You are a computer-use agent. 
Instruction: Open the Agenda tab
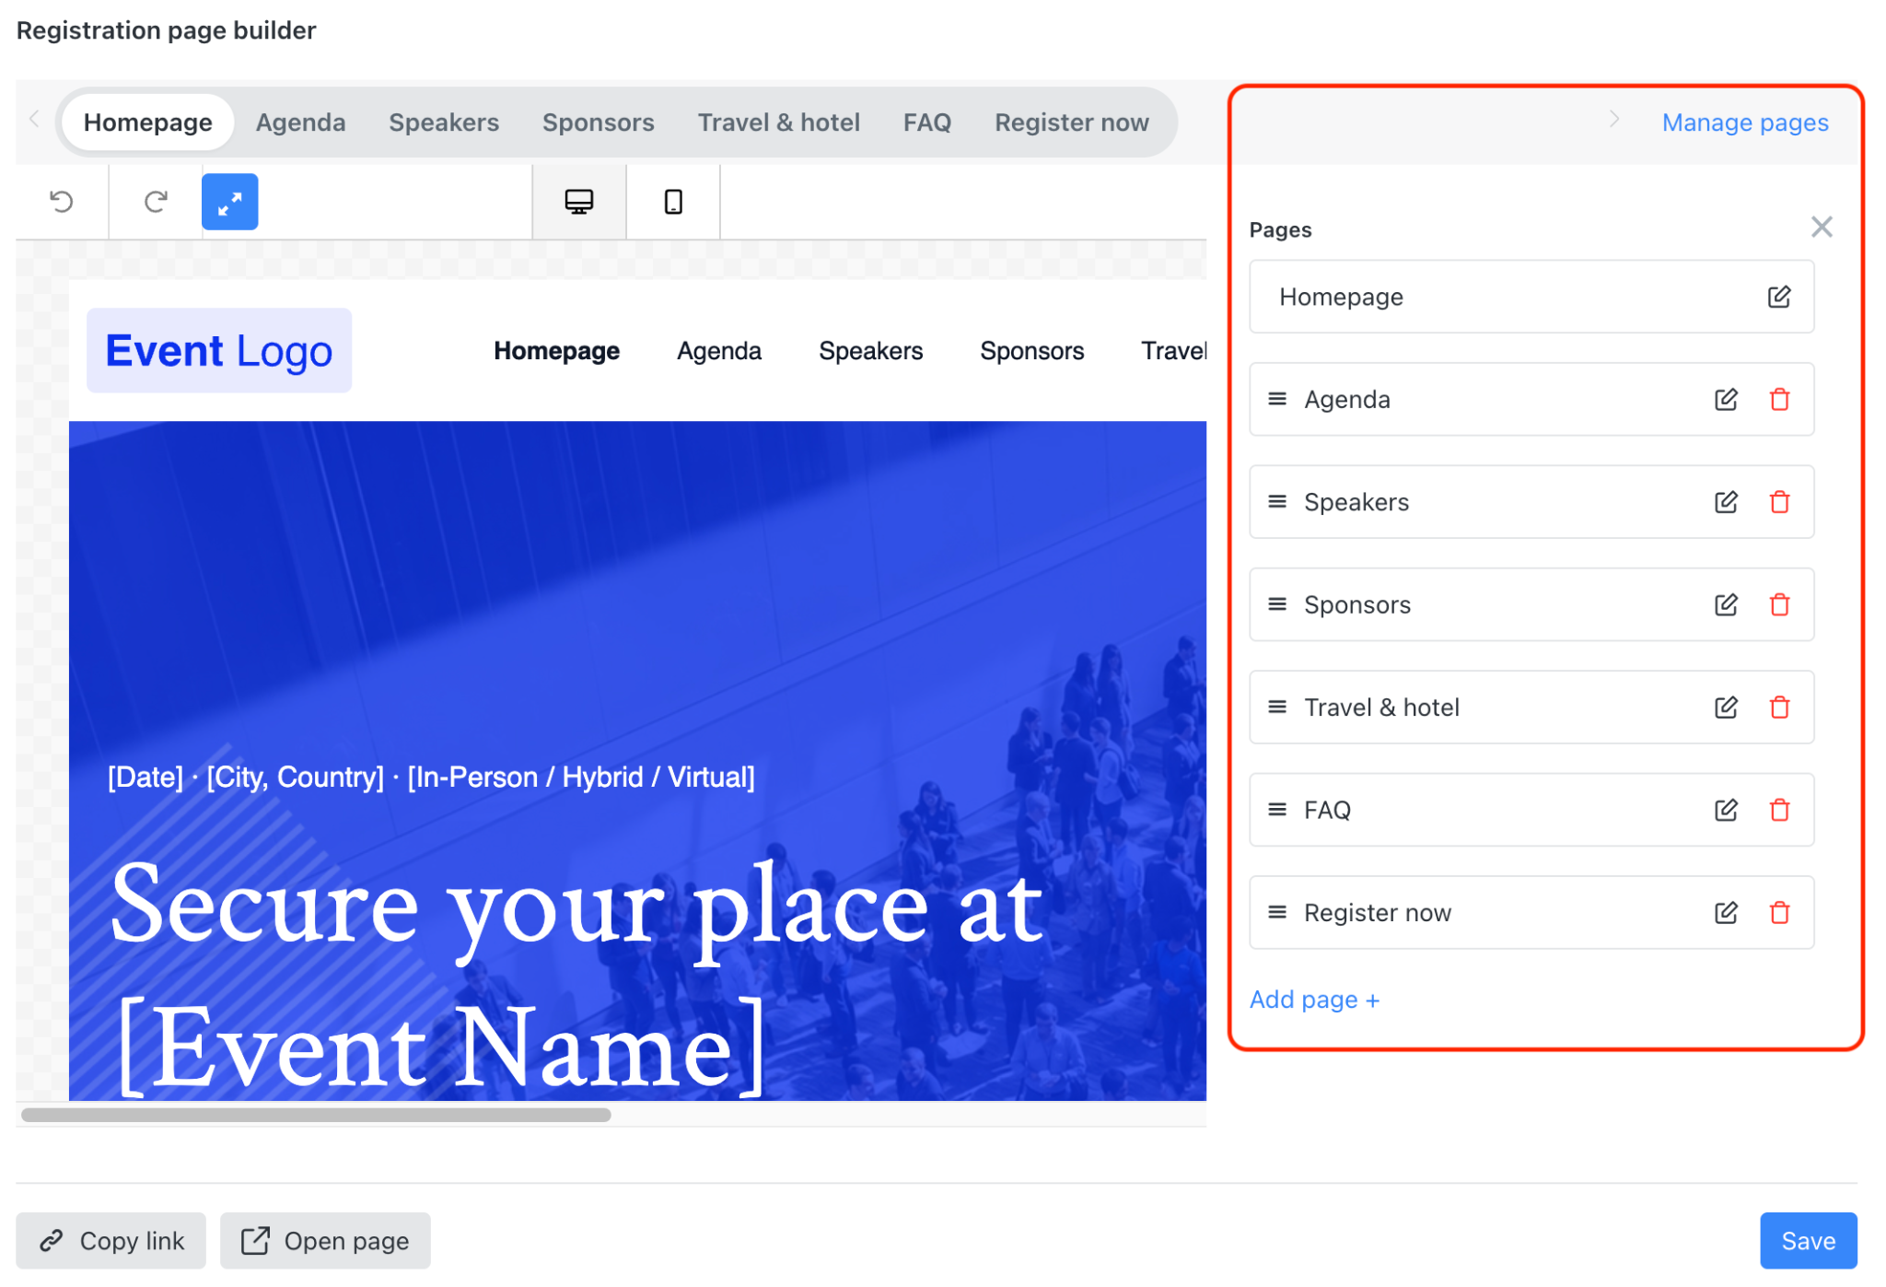click(x=300, y=123)
